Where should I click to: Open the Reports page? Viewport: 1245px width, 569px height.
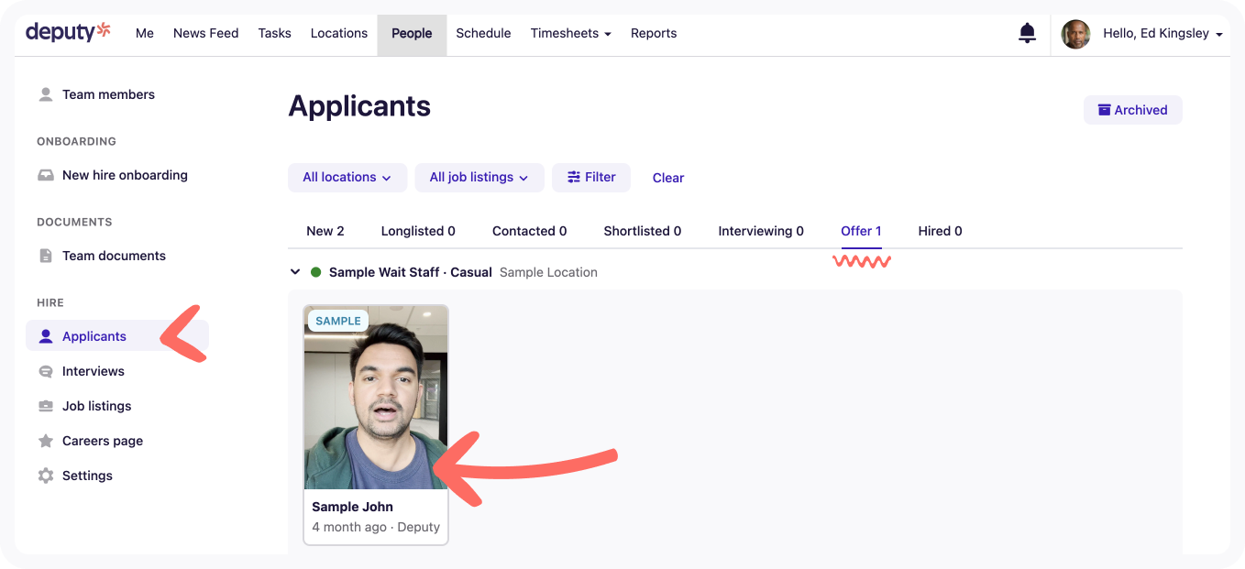(x=654, y=33)
